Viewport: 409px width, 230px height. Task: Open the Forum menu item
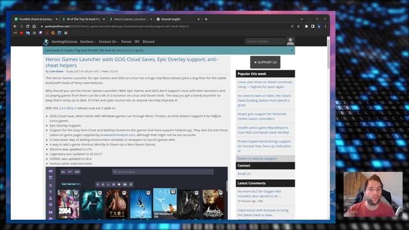pos(127,42)
